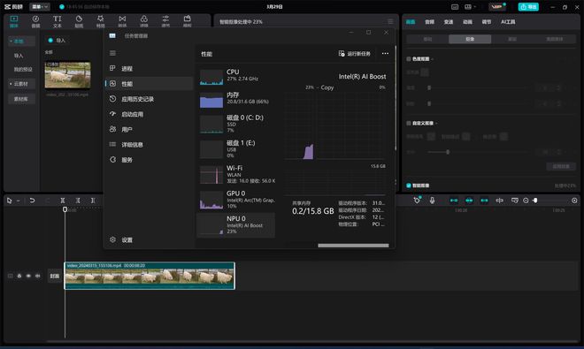Select the 抠像 cutout sub-tab
Screen dimensions: 584x349
coord(470,39)
